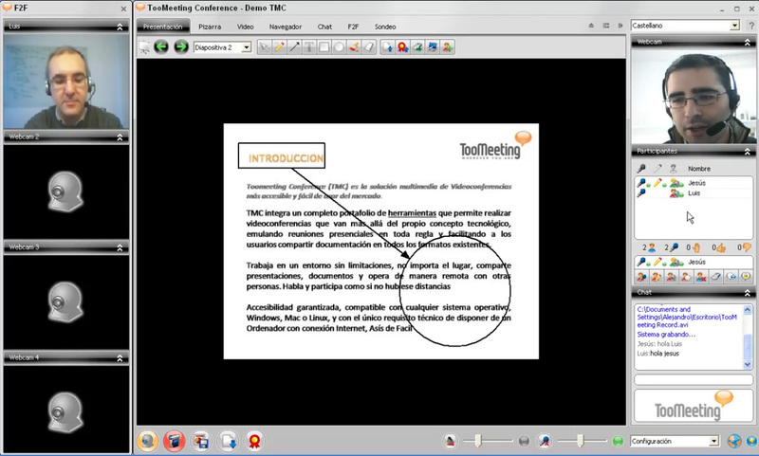The height and width of the screenshot is (456, 759).
Task: Select the eraser tool in Presentación toolbar
Action: click(x=369, y=46)
